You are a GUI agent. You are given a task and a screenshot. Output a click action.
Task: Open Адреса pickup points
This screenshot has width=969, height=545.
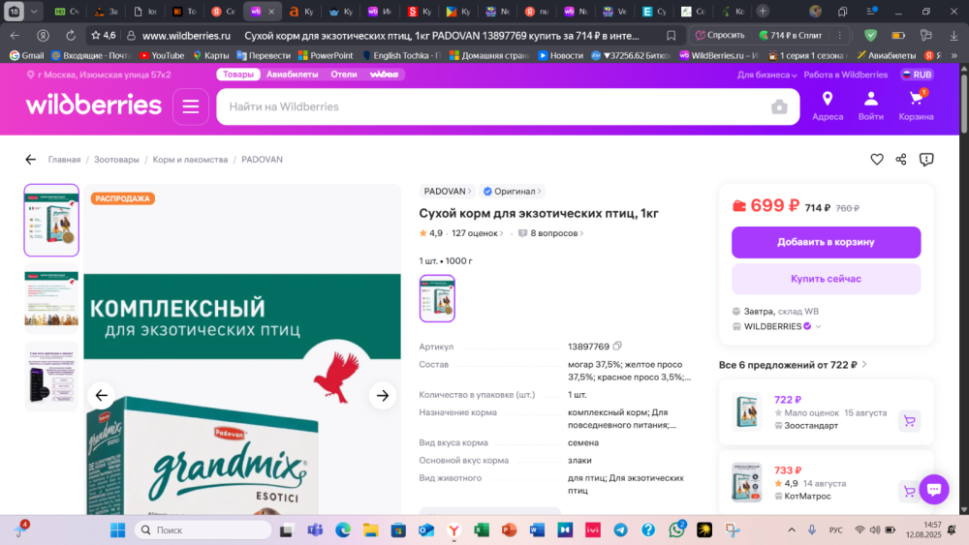828,106
